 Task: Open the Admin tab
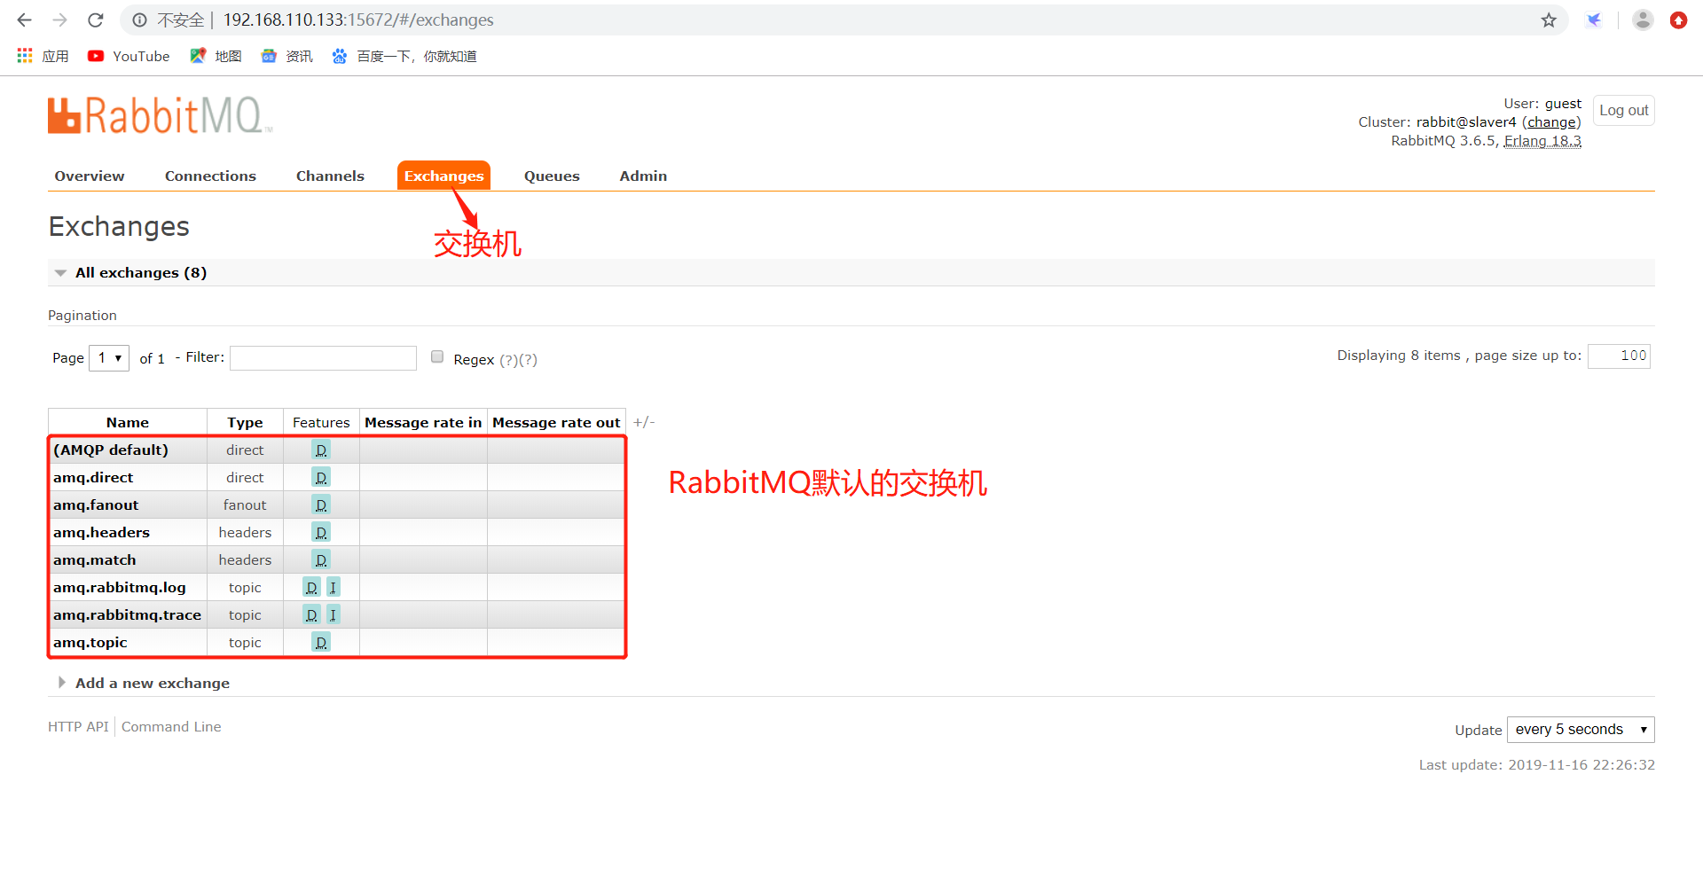coord(643,176)
